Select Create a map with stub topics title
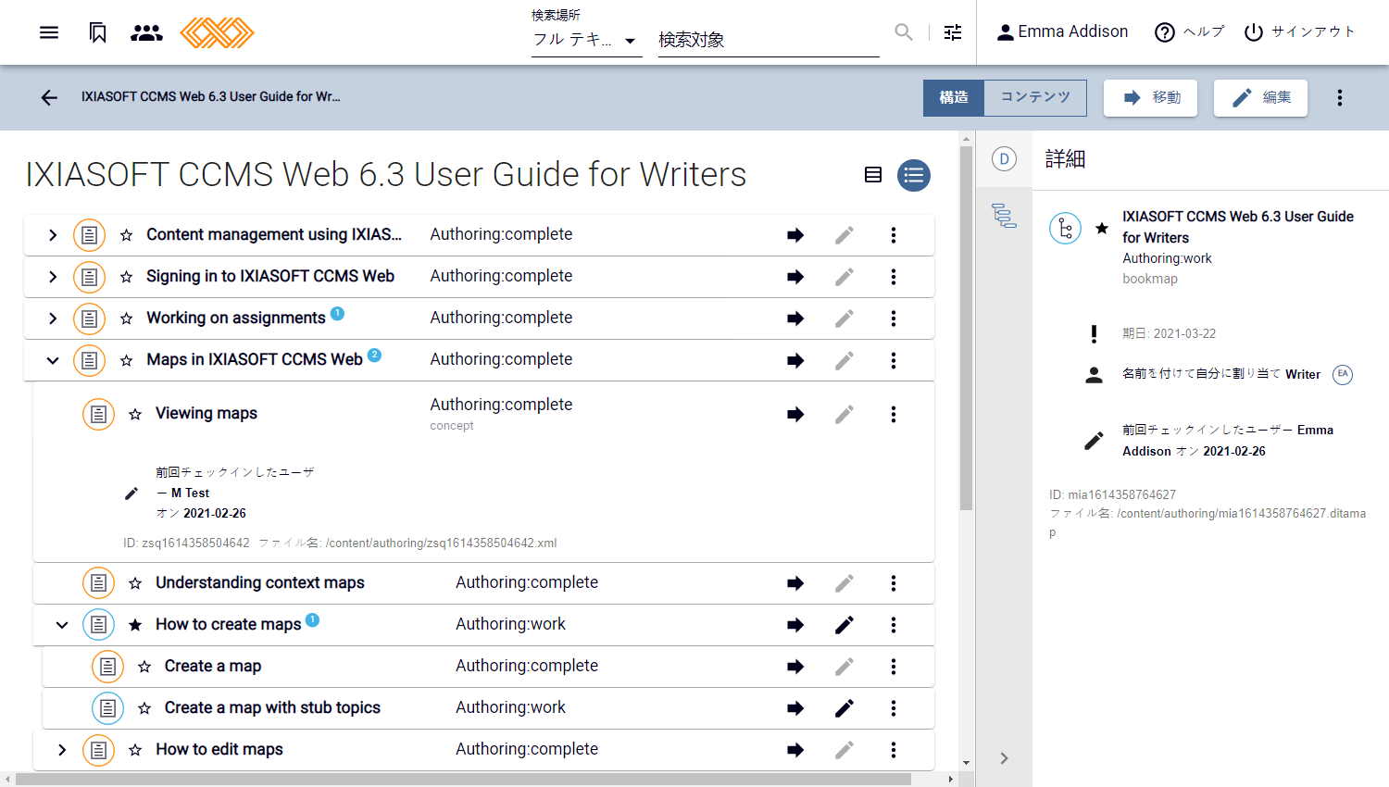 [272, 707]
